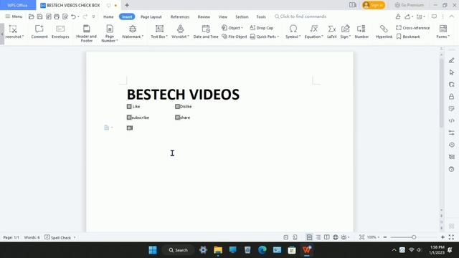Insert a Number via the Number tool

click(361, 32)
